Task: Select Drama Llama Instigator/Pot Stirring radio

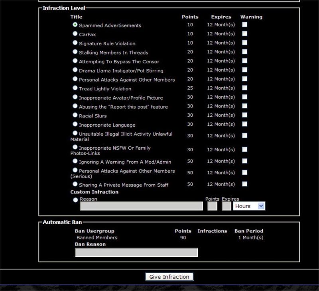Action: pyautogui.click(x=75, y=70)
